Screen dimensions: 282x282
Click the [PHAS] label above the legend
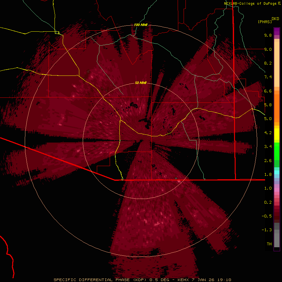click(265, 22)
